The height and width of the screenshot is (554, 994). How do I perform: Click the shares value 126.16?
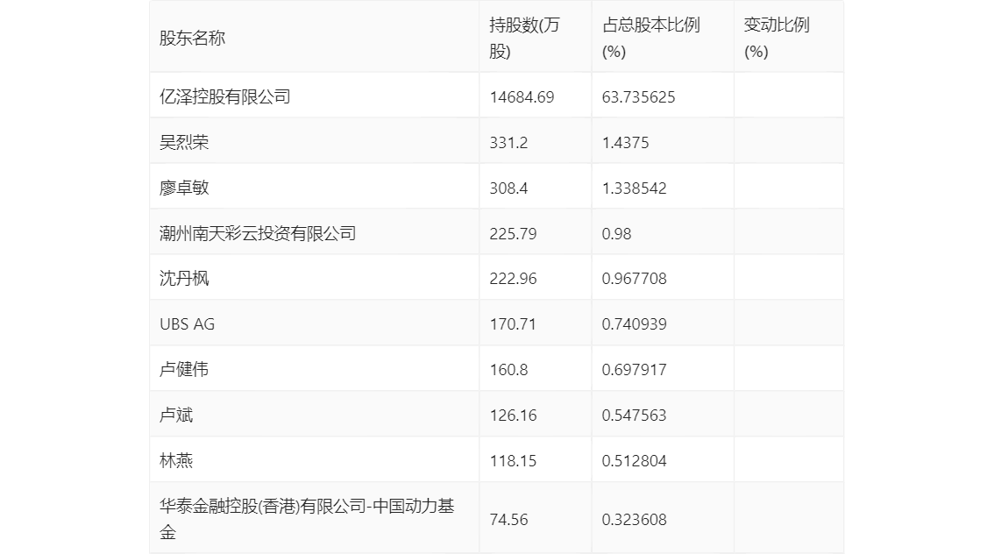pos(513,415)
